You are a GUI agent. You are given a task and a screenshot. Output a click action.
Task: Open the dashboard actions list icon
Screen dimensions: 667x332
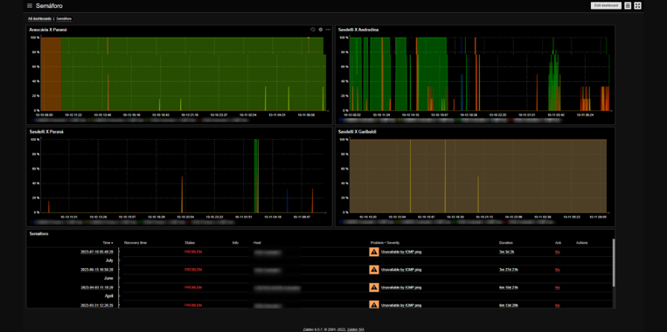pyautogui.click(x=628, y=5)
